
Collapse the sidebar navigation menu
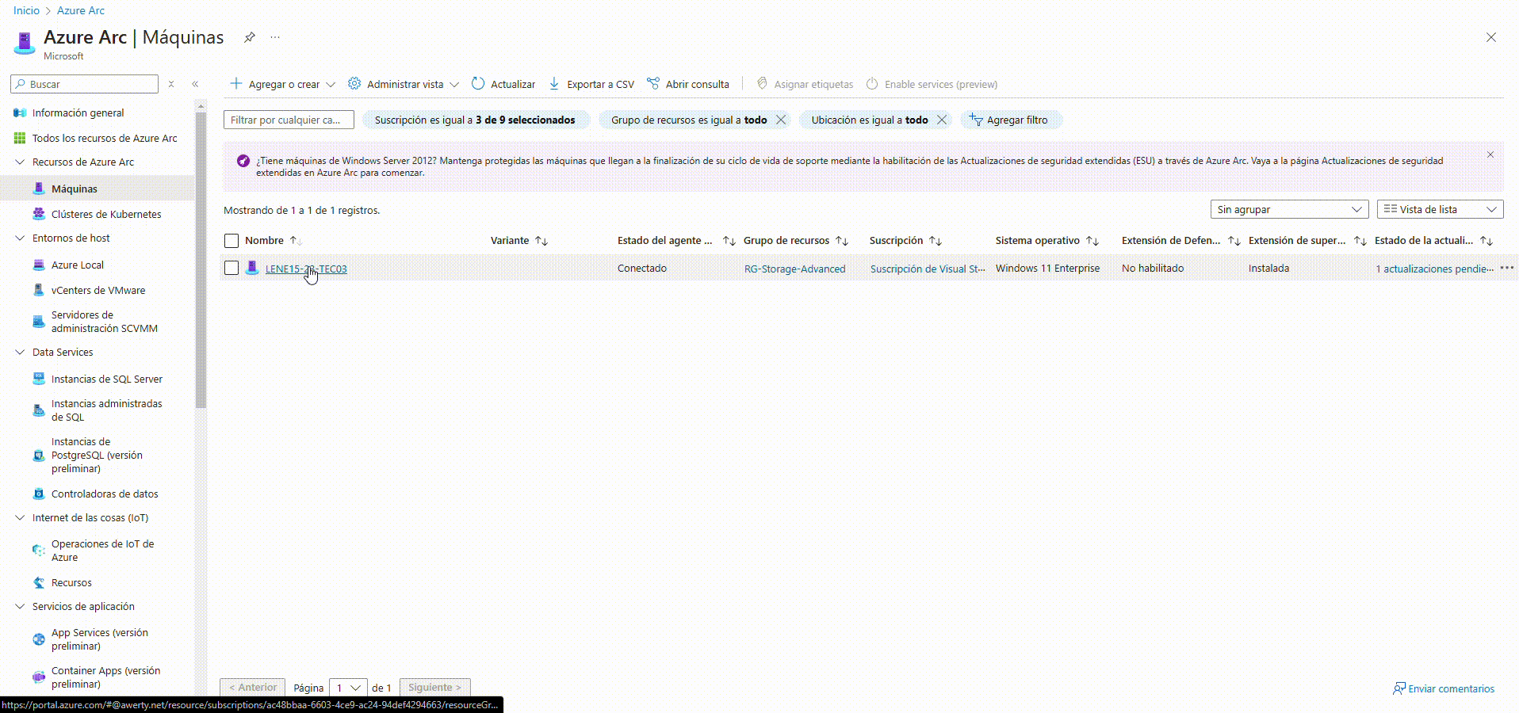(195, 84)
